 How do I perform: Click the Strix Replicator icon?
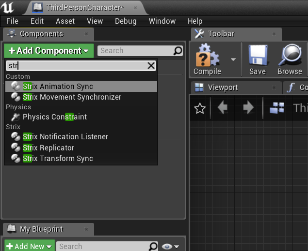[16, 148]
